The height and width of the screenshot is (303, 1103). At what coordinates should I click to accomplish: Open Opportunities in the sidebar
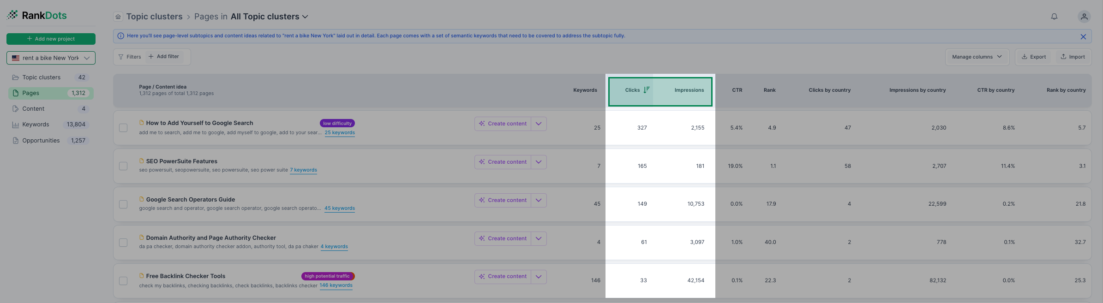[51, 141]
